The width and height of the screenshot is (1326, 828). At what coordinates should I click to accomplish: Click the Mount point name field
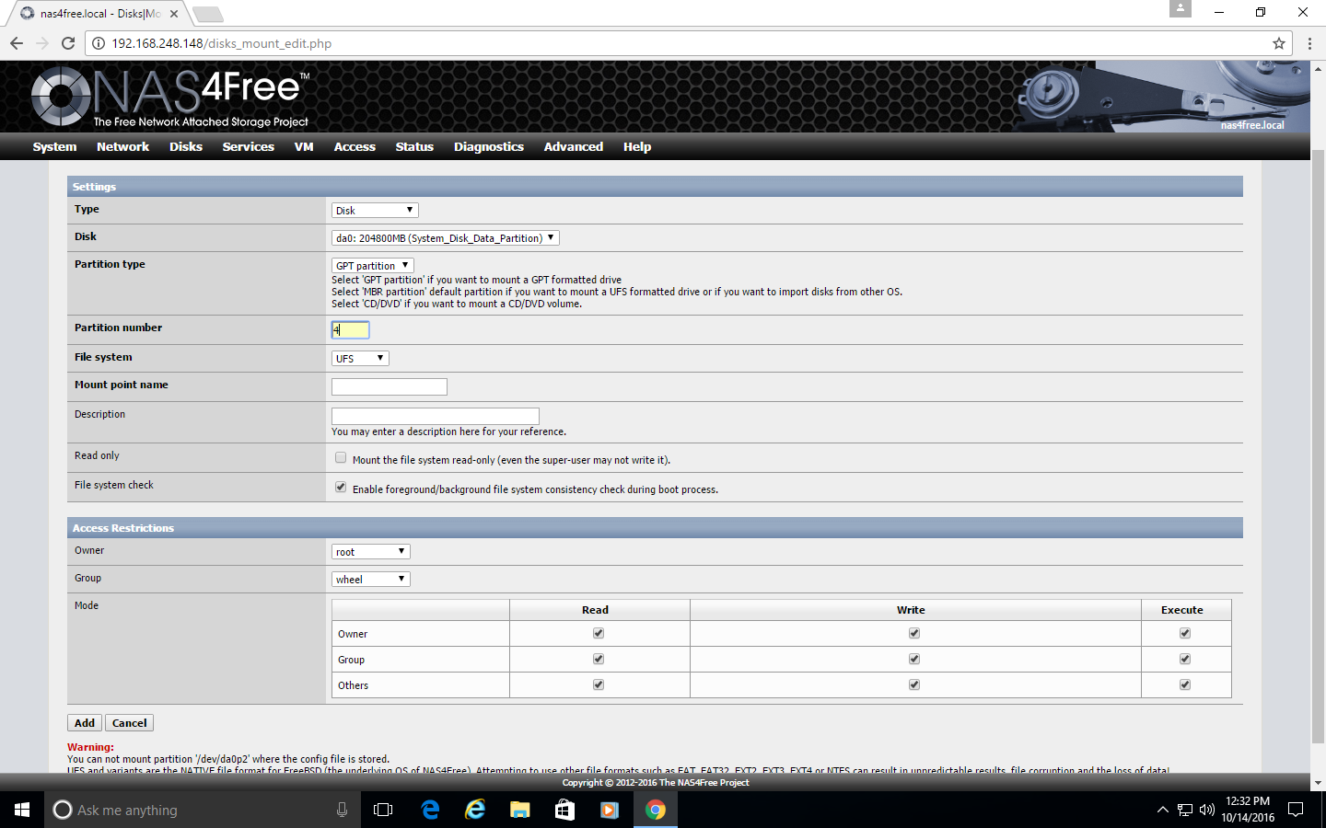click(x=389, y=387)
